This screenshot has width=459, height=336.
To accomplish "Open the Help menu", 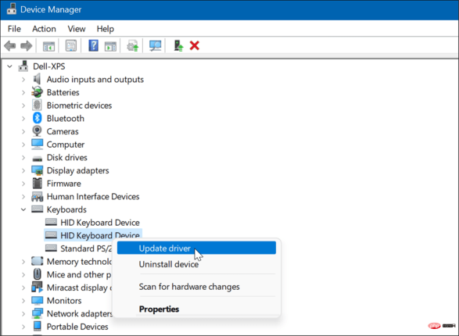I will (105, 29).
